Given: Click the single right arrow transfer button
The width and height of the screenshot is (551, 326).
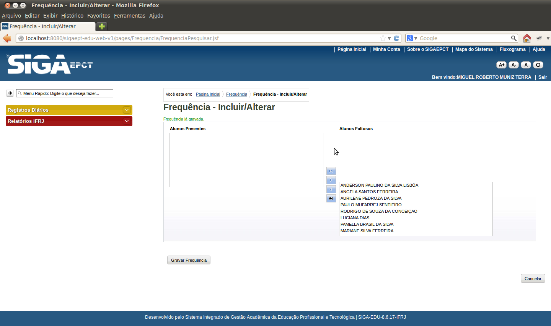Looking at the screenshot, I should [x=331, y=180].
